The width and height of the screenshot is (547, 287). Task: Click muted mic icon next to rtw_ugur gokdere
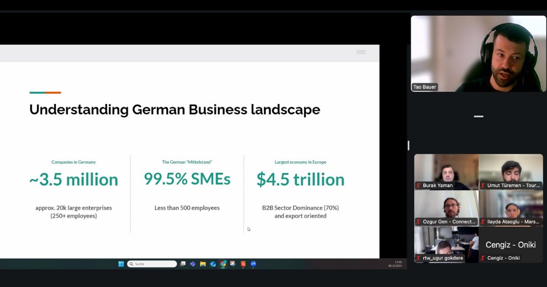418,258
